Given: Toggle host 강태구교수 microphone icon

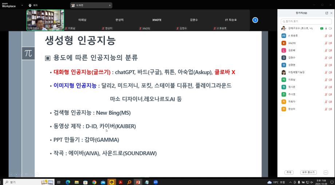Looking at the screenshot, I should pyautogui.click(x=326, y=28).
